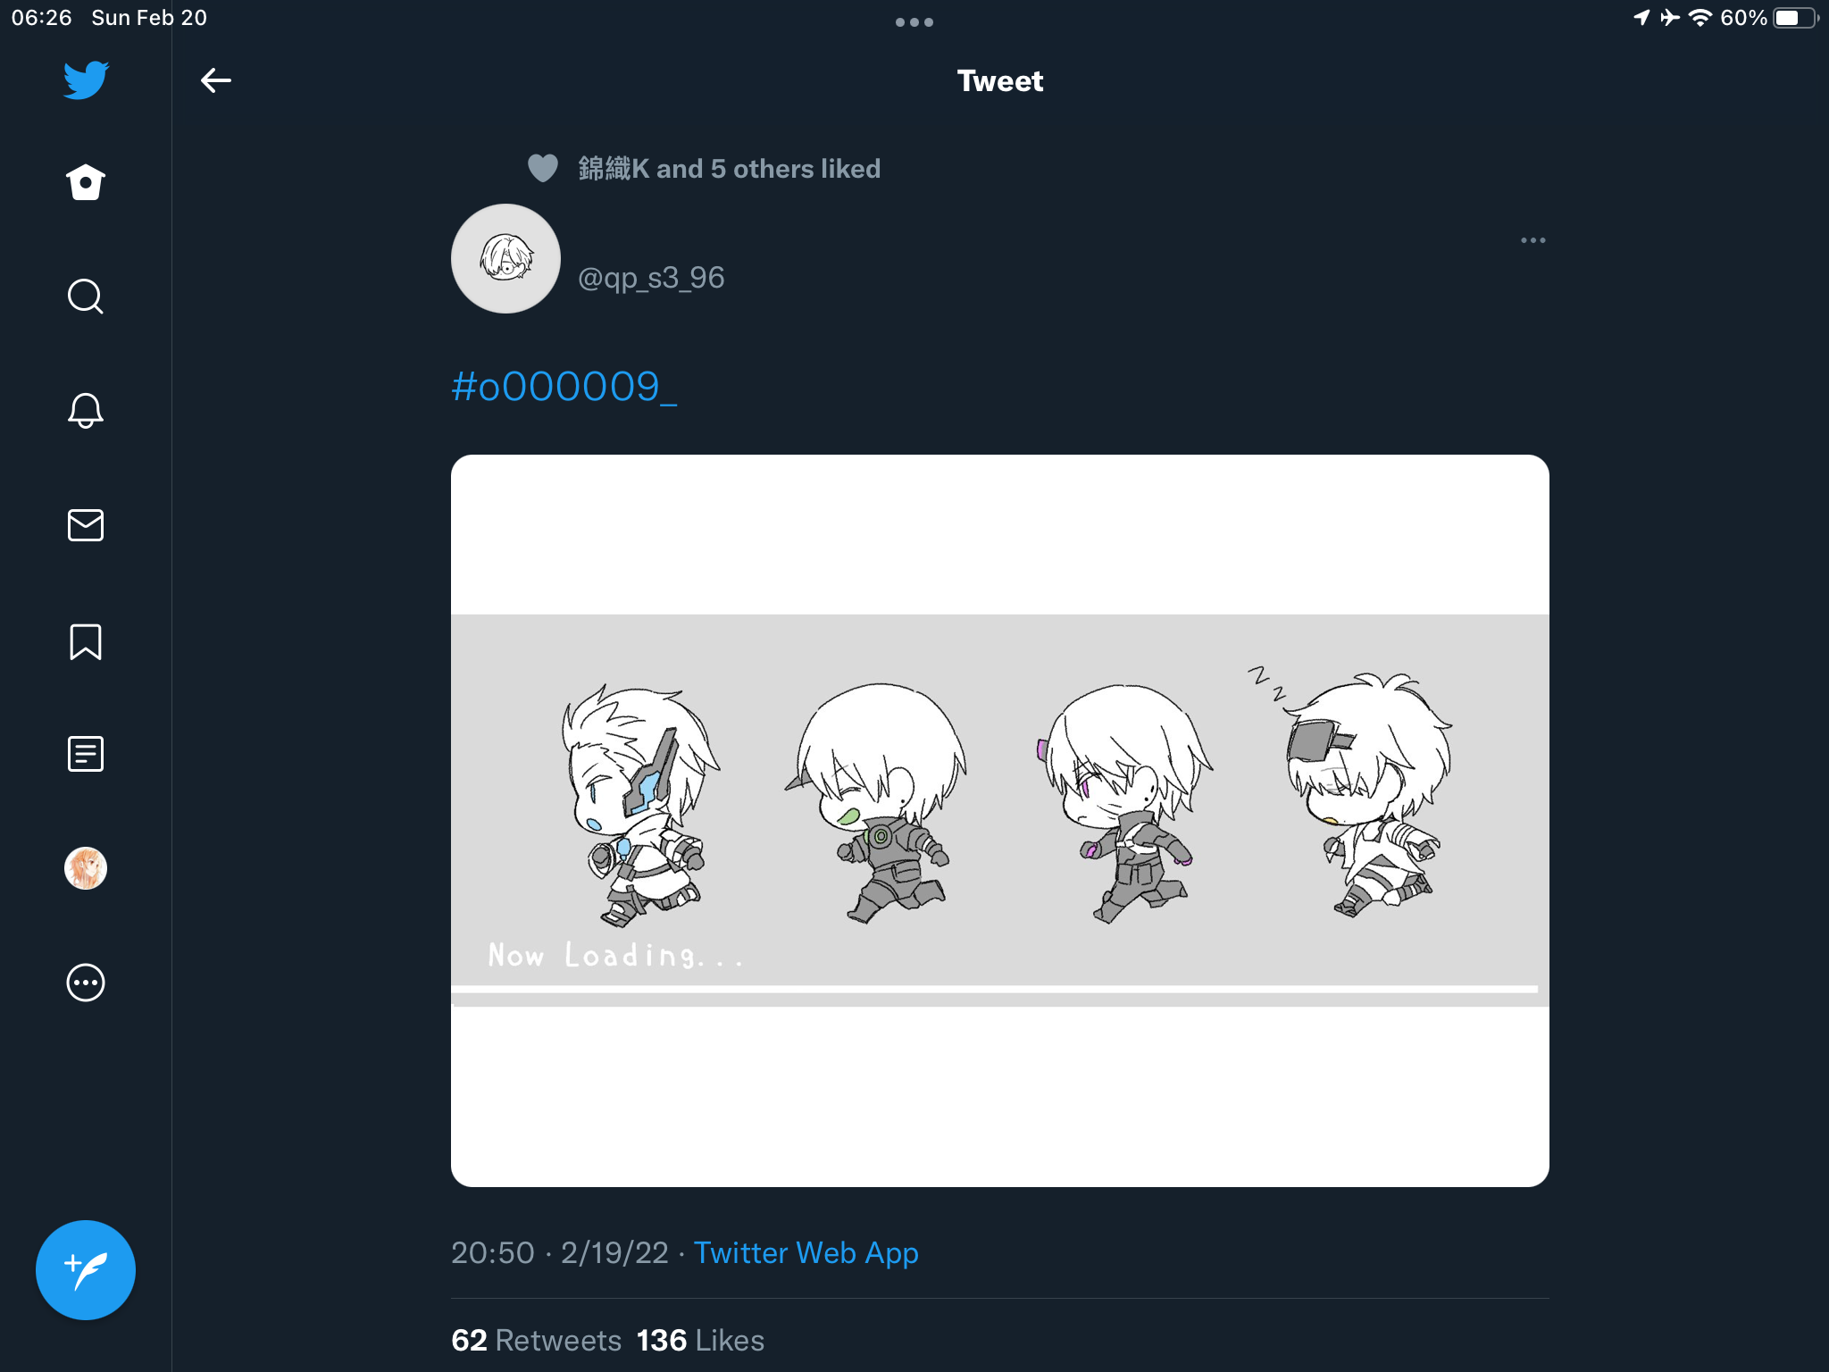
Task: Open the Twitter Web App source link
Action: pos(806,1252)
